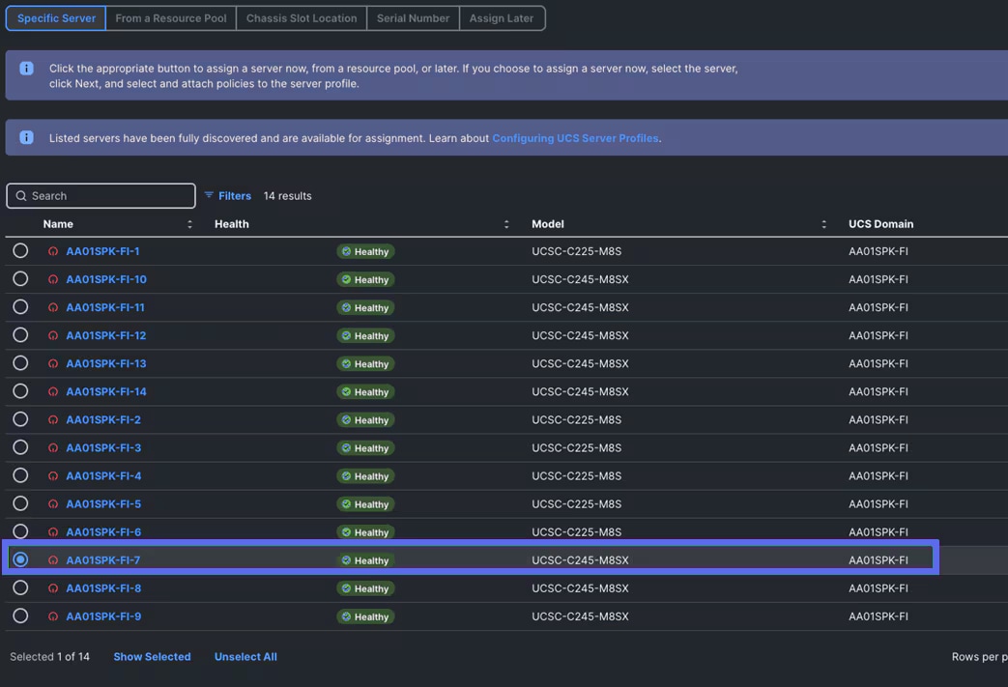Sort the Health column
Viewport: 1008px width, 687px height.
(x=506, y=223)
